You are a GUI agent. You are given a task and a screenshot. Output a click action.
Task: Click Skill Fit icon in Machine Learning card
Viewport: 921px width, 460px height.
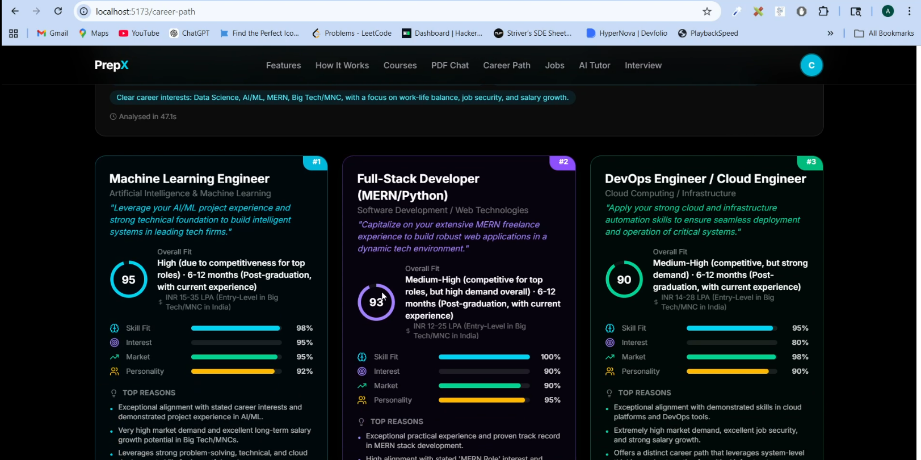tap(115, 328)
